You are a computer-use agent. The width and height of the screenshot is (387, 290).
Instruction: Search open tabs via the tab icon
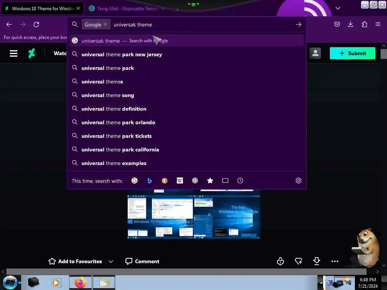tap(225, 180)
